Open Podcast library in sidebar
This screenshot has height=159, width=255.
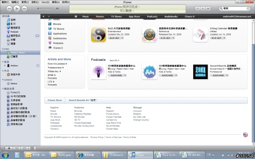(x=14, y=32)
